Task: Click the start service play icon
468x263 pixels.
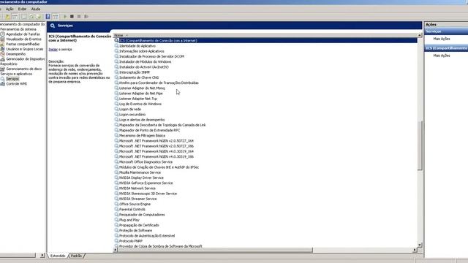Action: [x=65, y=16]
